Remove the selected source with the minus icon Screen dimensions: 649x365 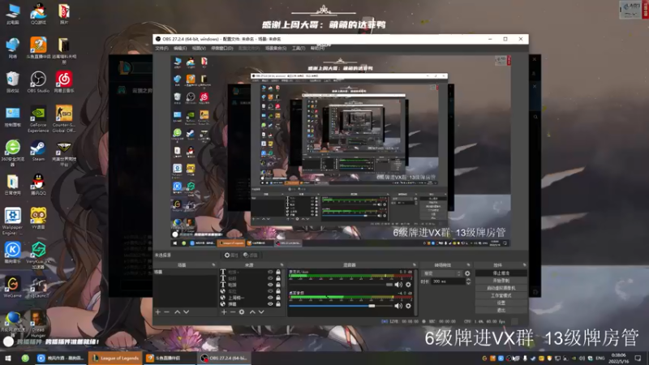pos(233,312)
